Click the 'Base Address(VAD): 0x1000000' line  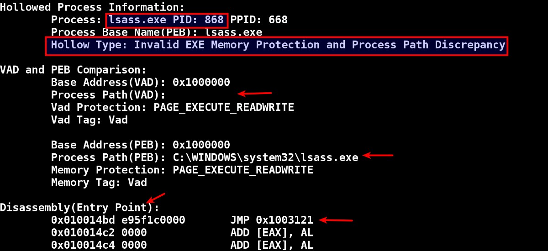coord(140,82)
